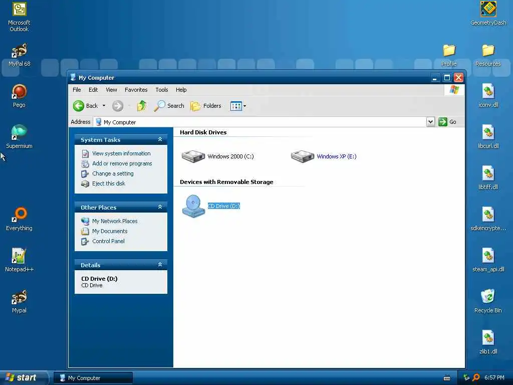Toggle the Folders pane button
513x385 pixels.
pyautogui.click(x=206, y=106)
